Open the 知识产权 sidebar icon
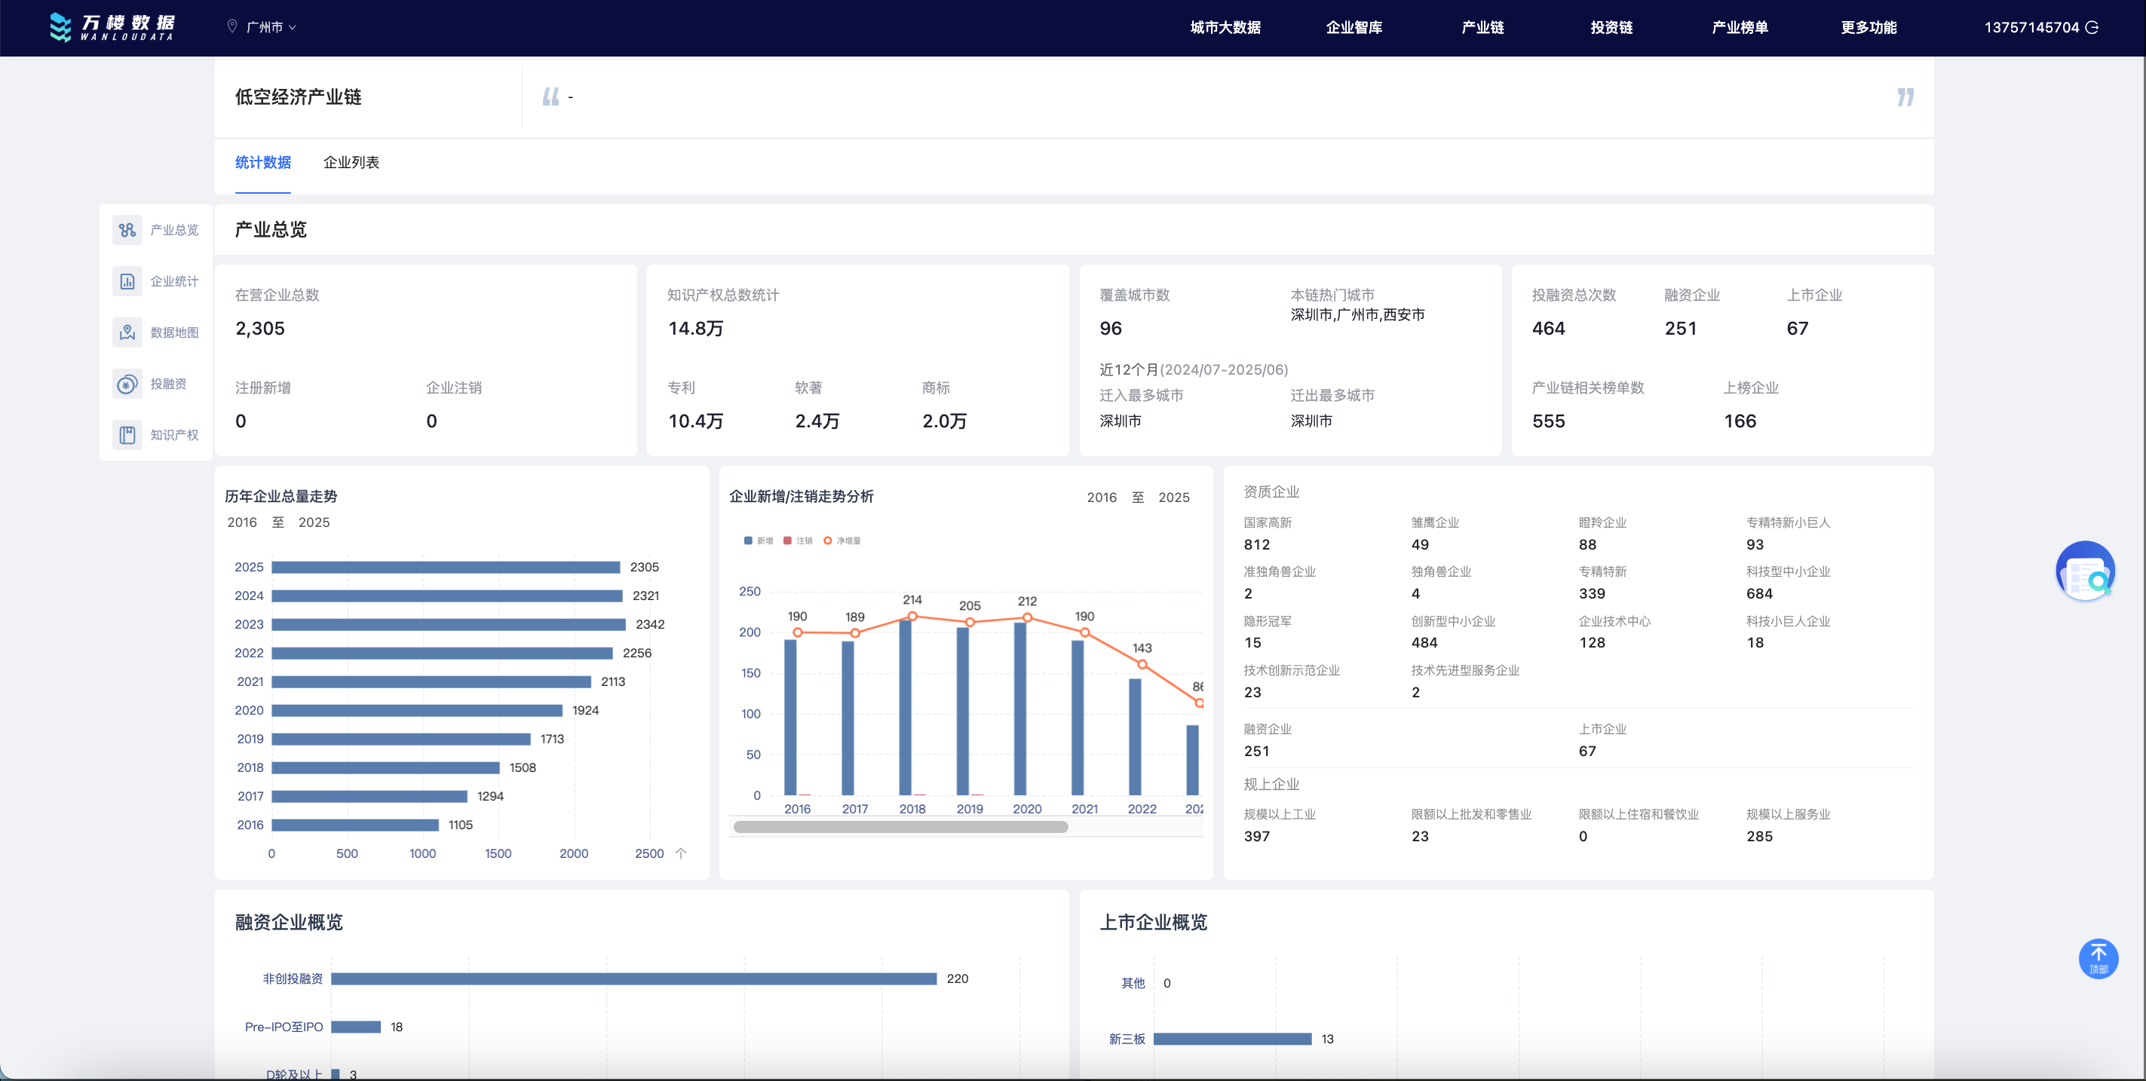The image size is (2146, 1081). tap(127, 435)
